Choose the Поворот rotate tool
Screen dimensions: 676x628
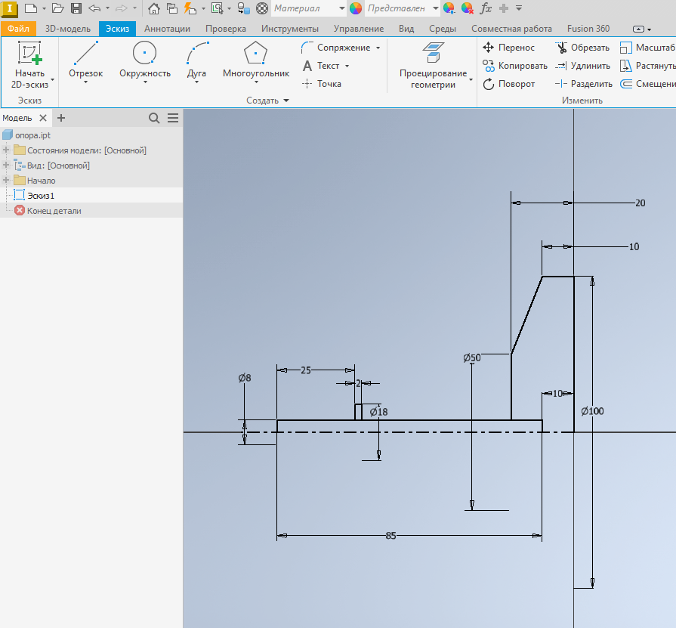(x=509, y=84)
